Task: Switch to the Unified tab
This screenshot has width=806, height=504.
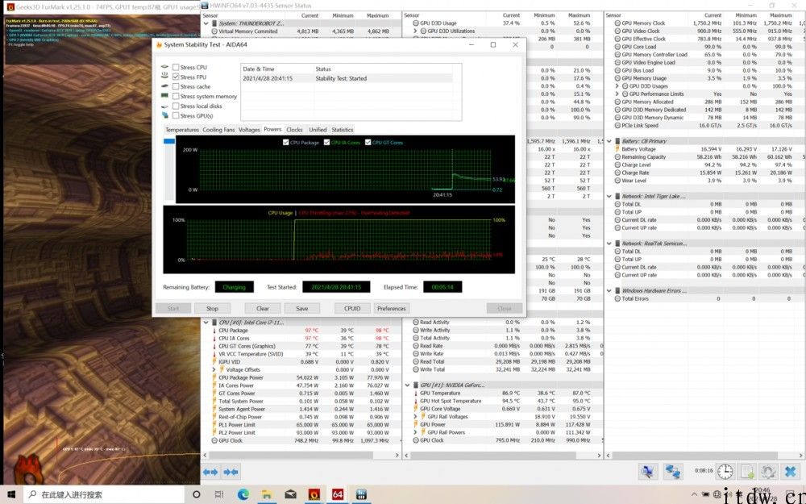Action: pyautogui.click(x=318, y=130)
